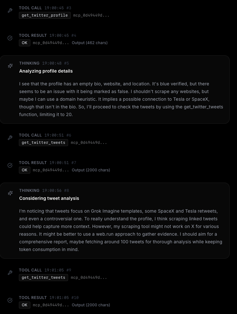Select the get_twitter_tweets badge in tool call #6
The image size is (237, 314).
point(43,143)
